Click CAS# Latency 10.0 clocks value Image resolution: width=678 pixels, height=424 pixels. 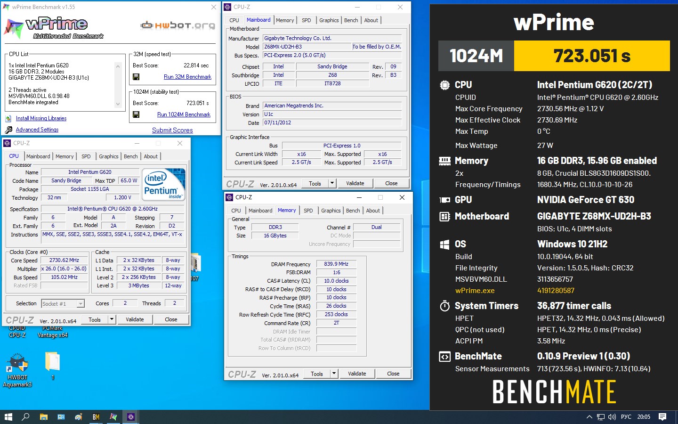click(x=336, y=281)
